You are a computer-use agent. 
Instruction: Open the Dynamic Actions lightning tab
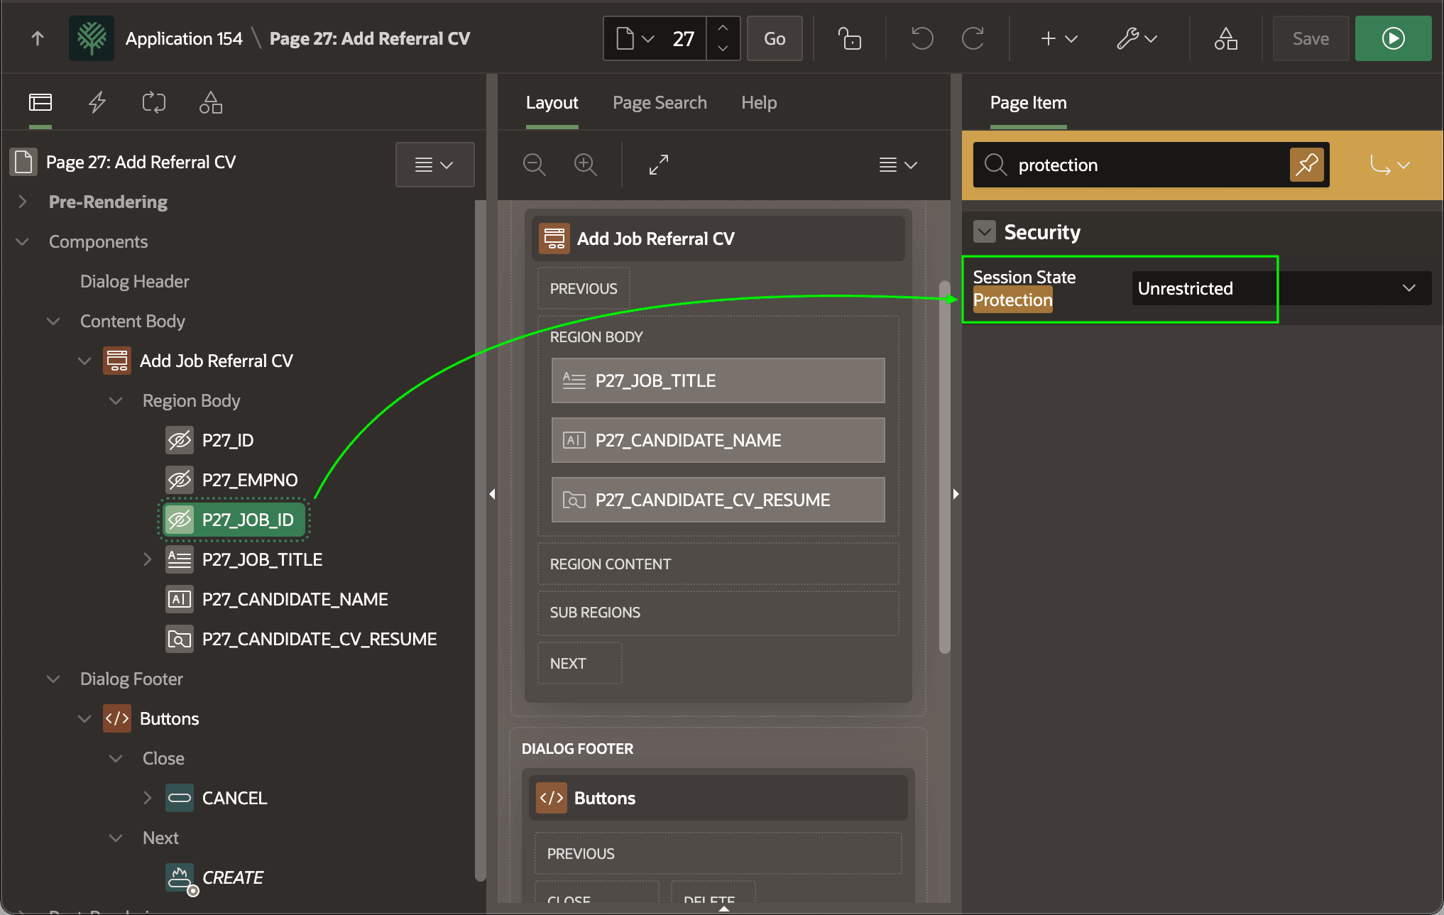tap(97, 102)
